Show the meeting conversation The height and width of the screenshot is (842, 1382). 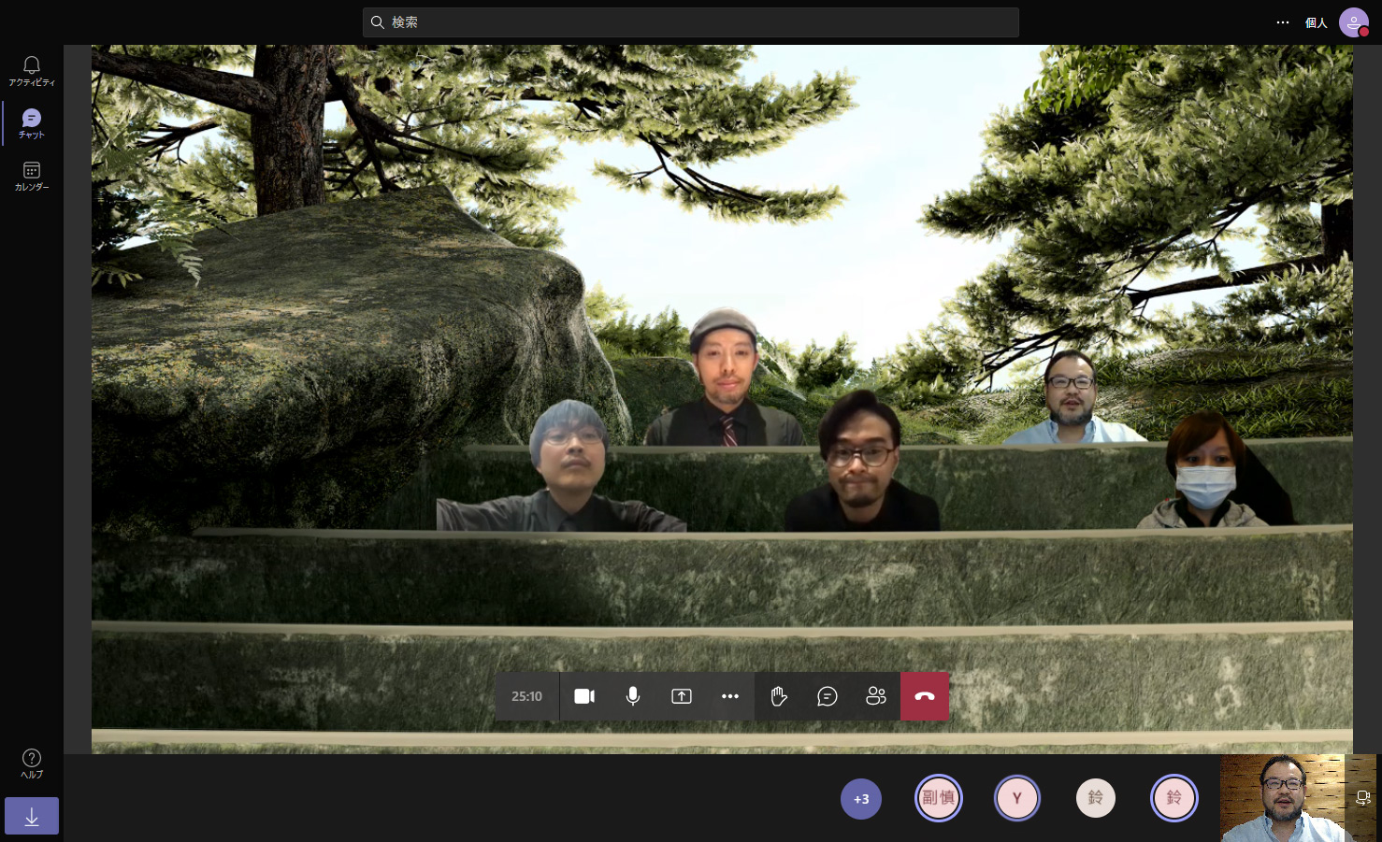click(x=828, y=696)
